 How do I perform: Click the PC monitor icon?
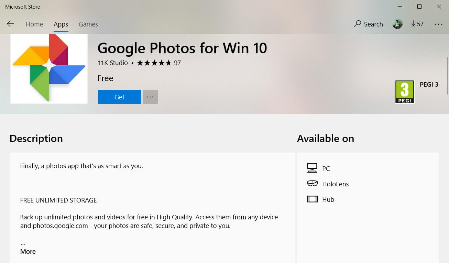[312, 168]
